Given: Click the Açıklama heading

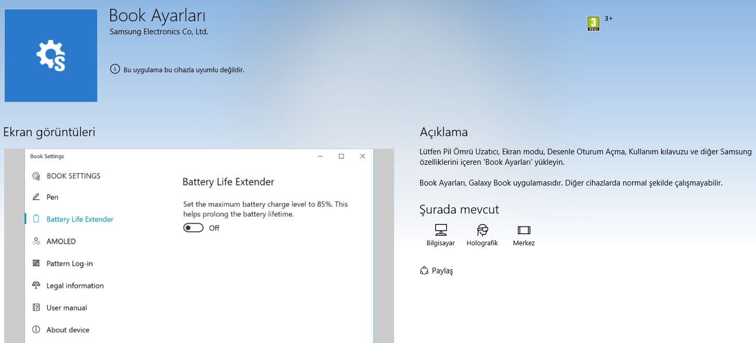Looking at the screenshot, I should (x=444, y=132).
